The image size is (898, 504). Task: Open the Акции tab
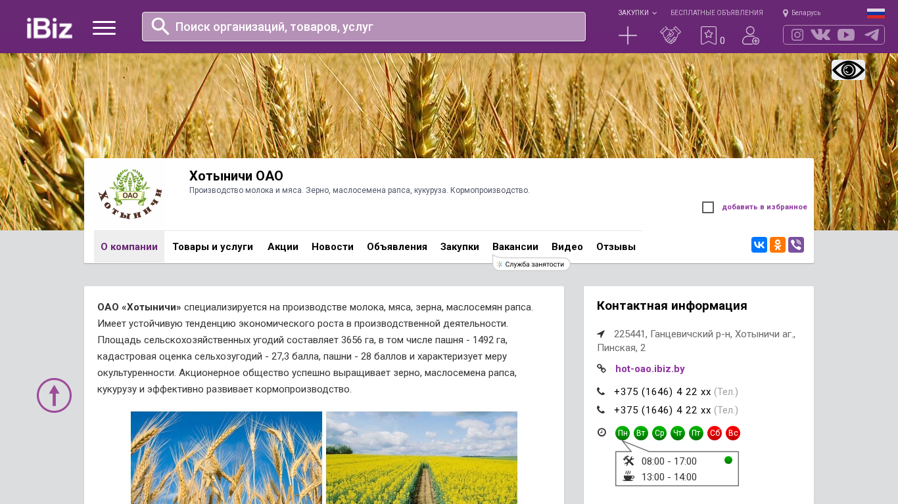(x=283, y=247)
